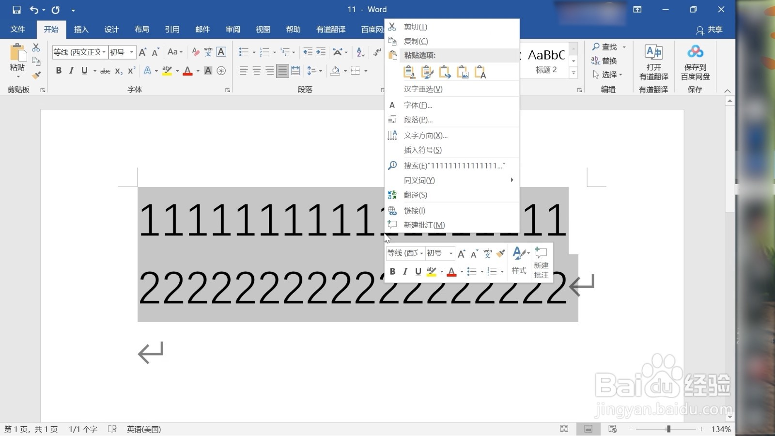
Task: Click the ribbon Copy icon under scissors
Action: coord(36,62)
